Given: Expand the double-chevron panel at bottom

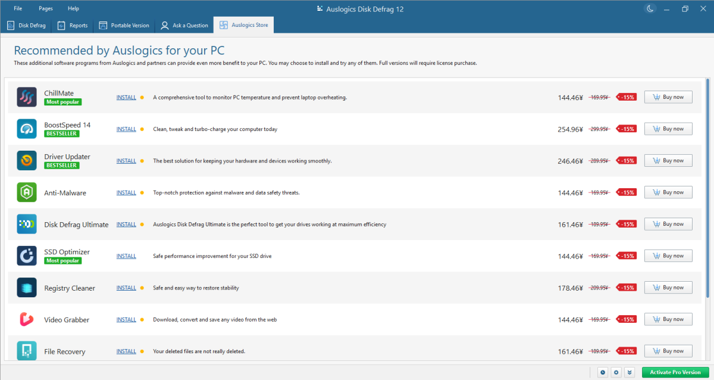Looking at the screenshot, I should click(x=630, y=372).
